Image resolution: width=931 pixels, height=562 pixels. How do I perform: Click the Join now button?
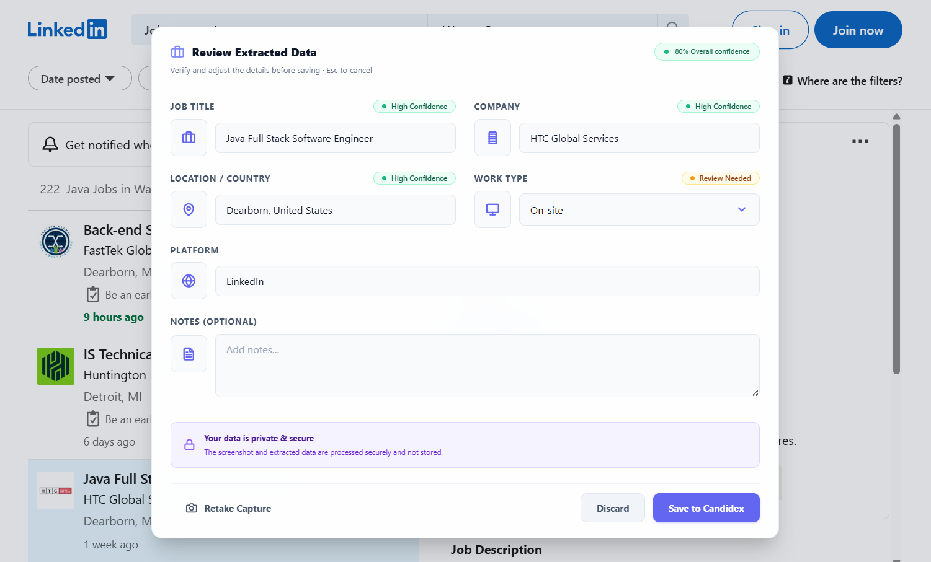click(x=858, y=30)
